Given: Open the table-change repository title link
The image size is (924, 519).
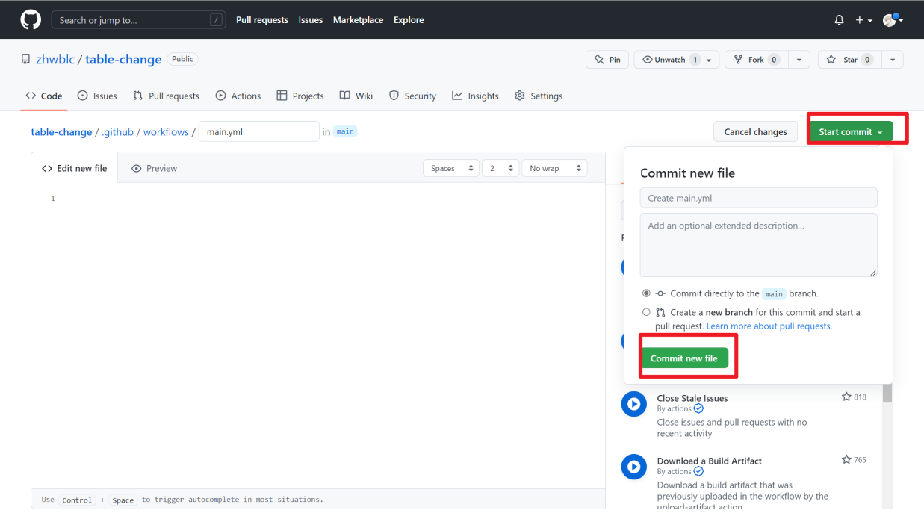Looking at the screenshot, I should (x=123, y=60).
